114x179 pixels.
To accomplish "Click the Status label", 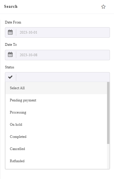I will click(10, 67).
